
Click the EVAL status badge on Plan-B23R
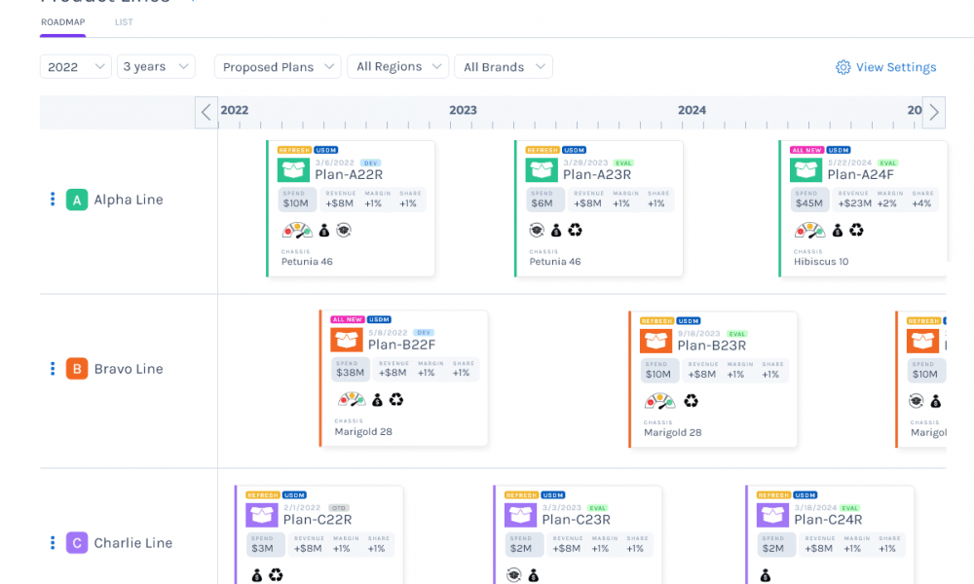[x=736, y=334]
